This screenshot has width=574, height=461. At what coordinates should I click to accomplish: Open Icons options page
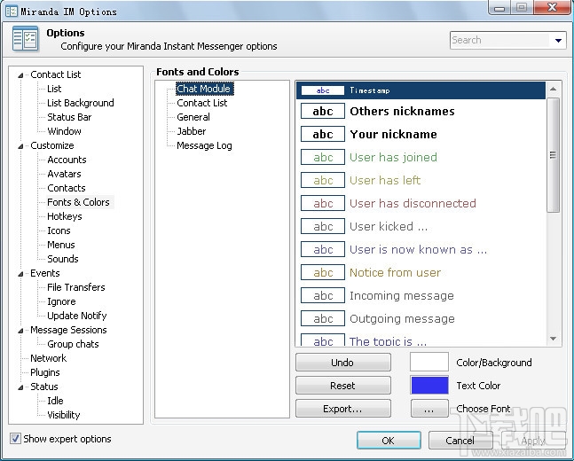[x=59, y=230]
